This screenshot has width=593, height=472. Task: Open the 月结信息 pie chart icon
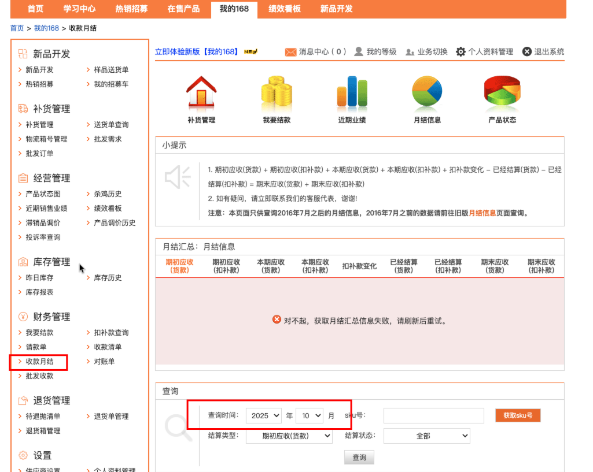tap(427, 92)
